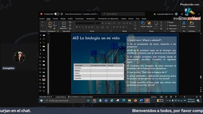Click the Windows Start button

(x=42, y=101)
